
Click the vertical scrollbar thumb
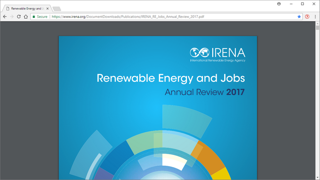[x=317, y=28]
